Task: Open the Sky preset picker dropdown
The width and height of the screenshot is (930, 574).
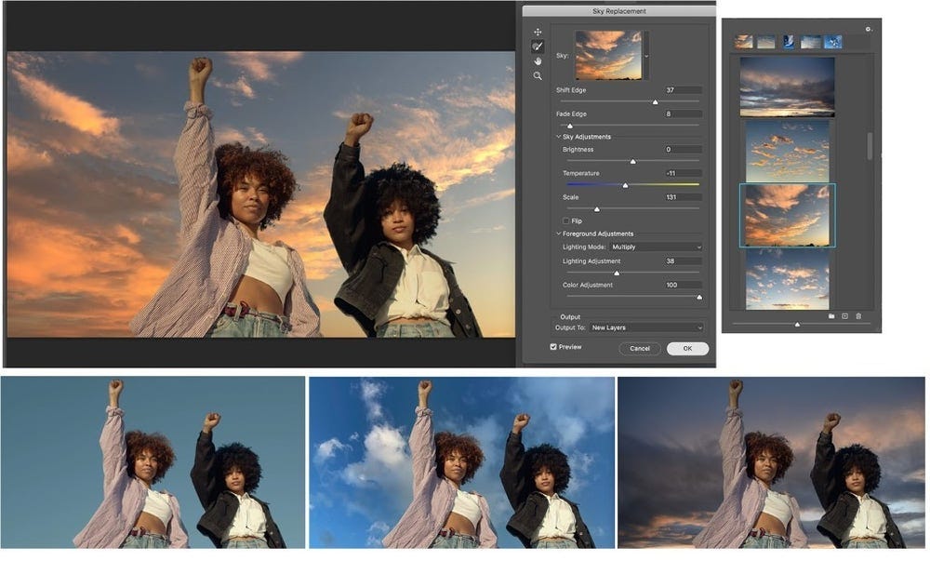Action: (x=646, y=56)
